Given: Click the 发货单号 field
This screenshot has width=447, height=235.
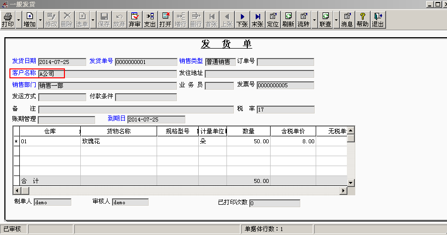Looking at the screenshot, I should tap(146, 62).
